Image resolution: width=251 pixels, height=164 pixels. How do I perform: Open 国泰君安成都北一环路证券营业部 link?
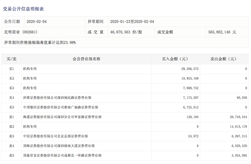coord(62,156)
